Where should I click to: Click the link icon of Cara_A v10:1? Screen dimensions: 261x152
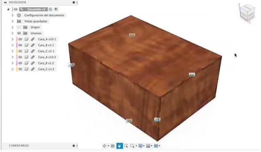coord(33,39)
